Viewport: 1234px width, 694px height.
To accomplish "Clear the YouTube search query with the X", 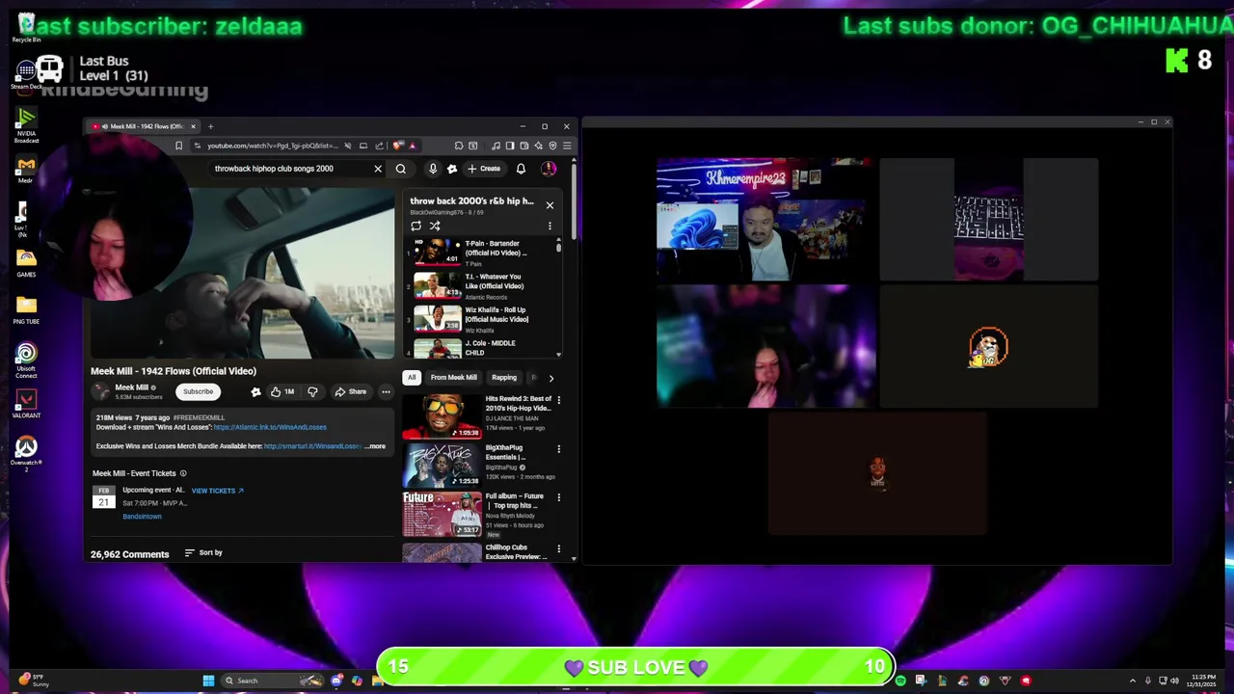I will click(378, 169).
